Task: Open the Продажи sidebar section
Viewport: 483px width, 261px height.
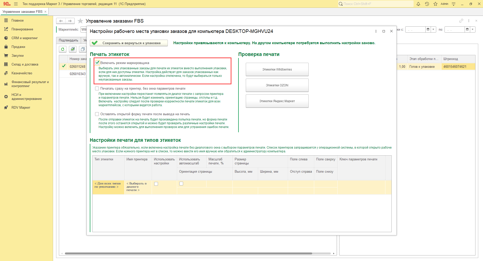Action: 18,47
